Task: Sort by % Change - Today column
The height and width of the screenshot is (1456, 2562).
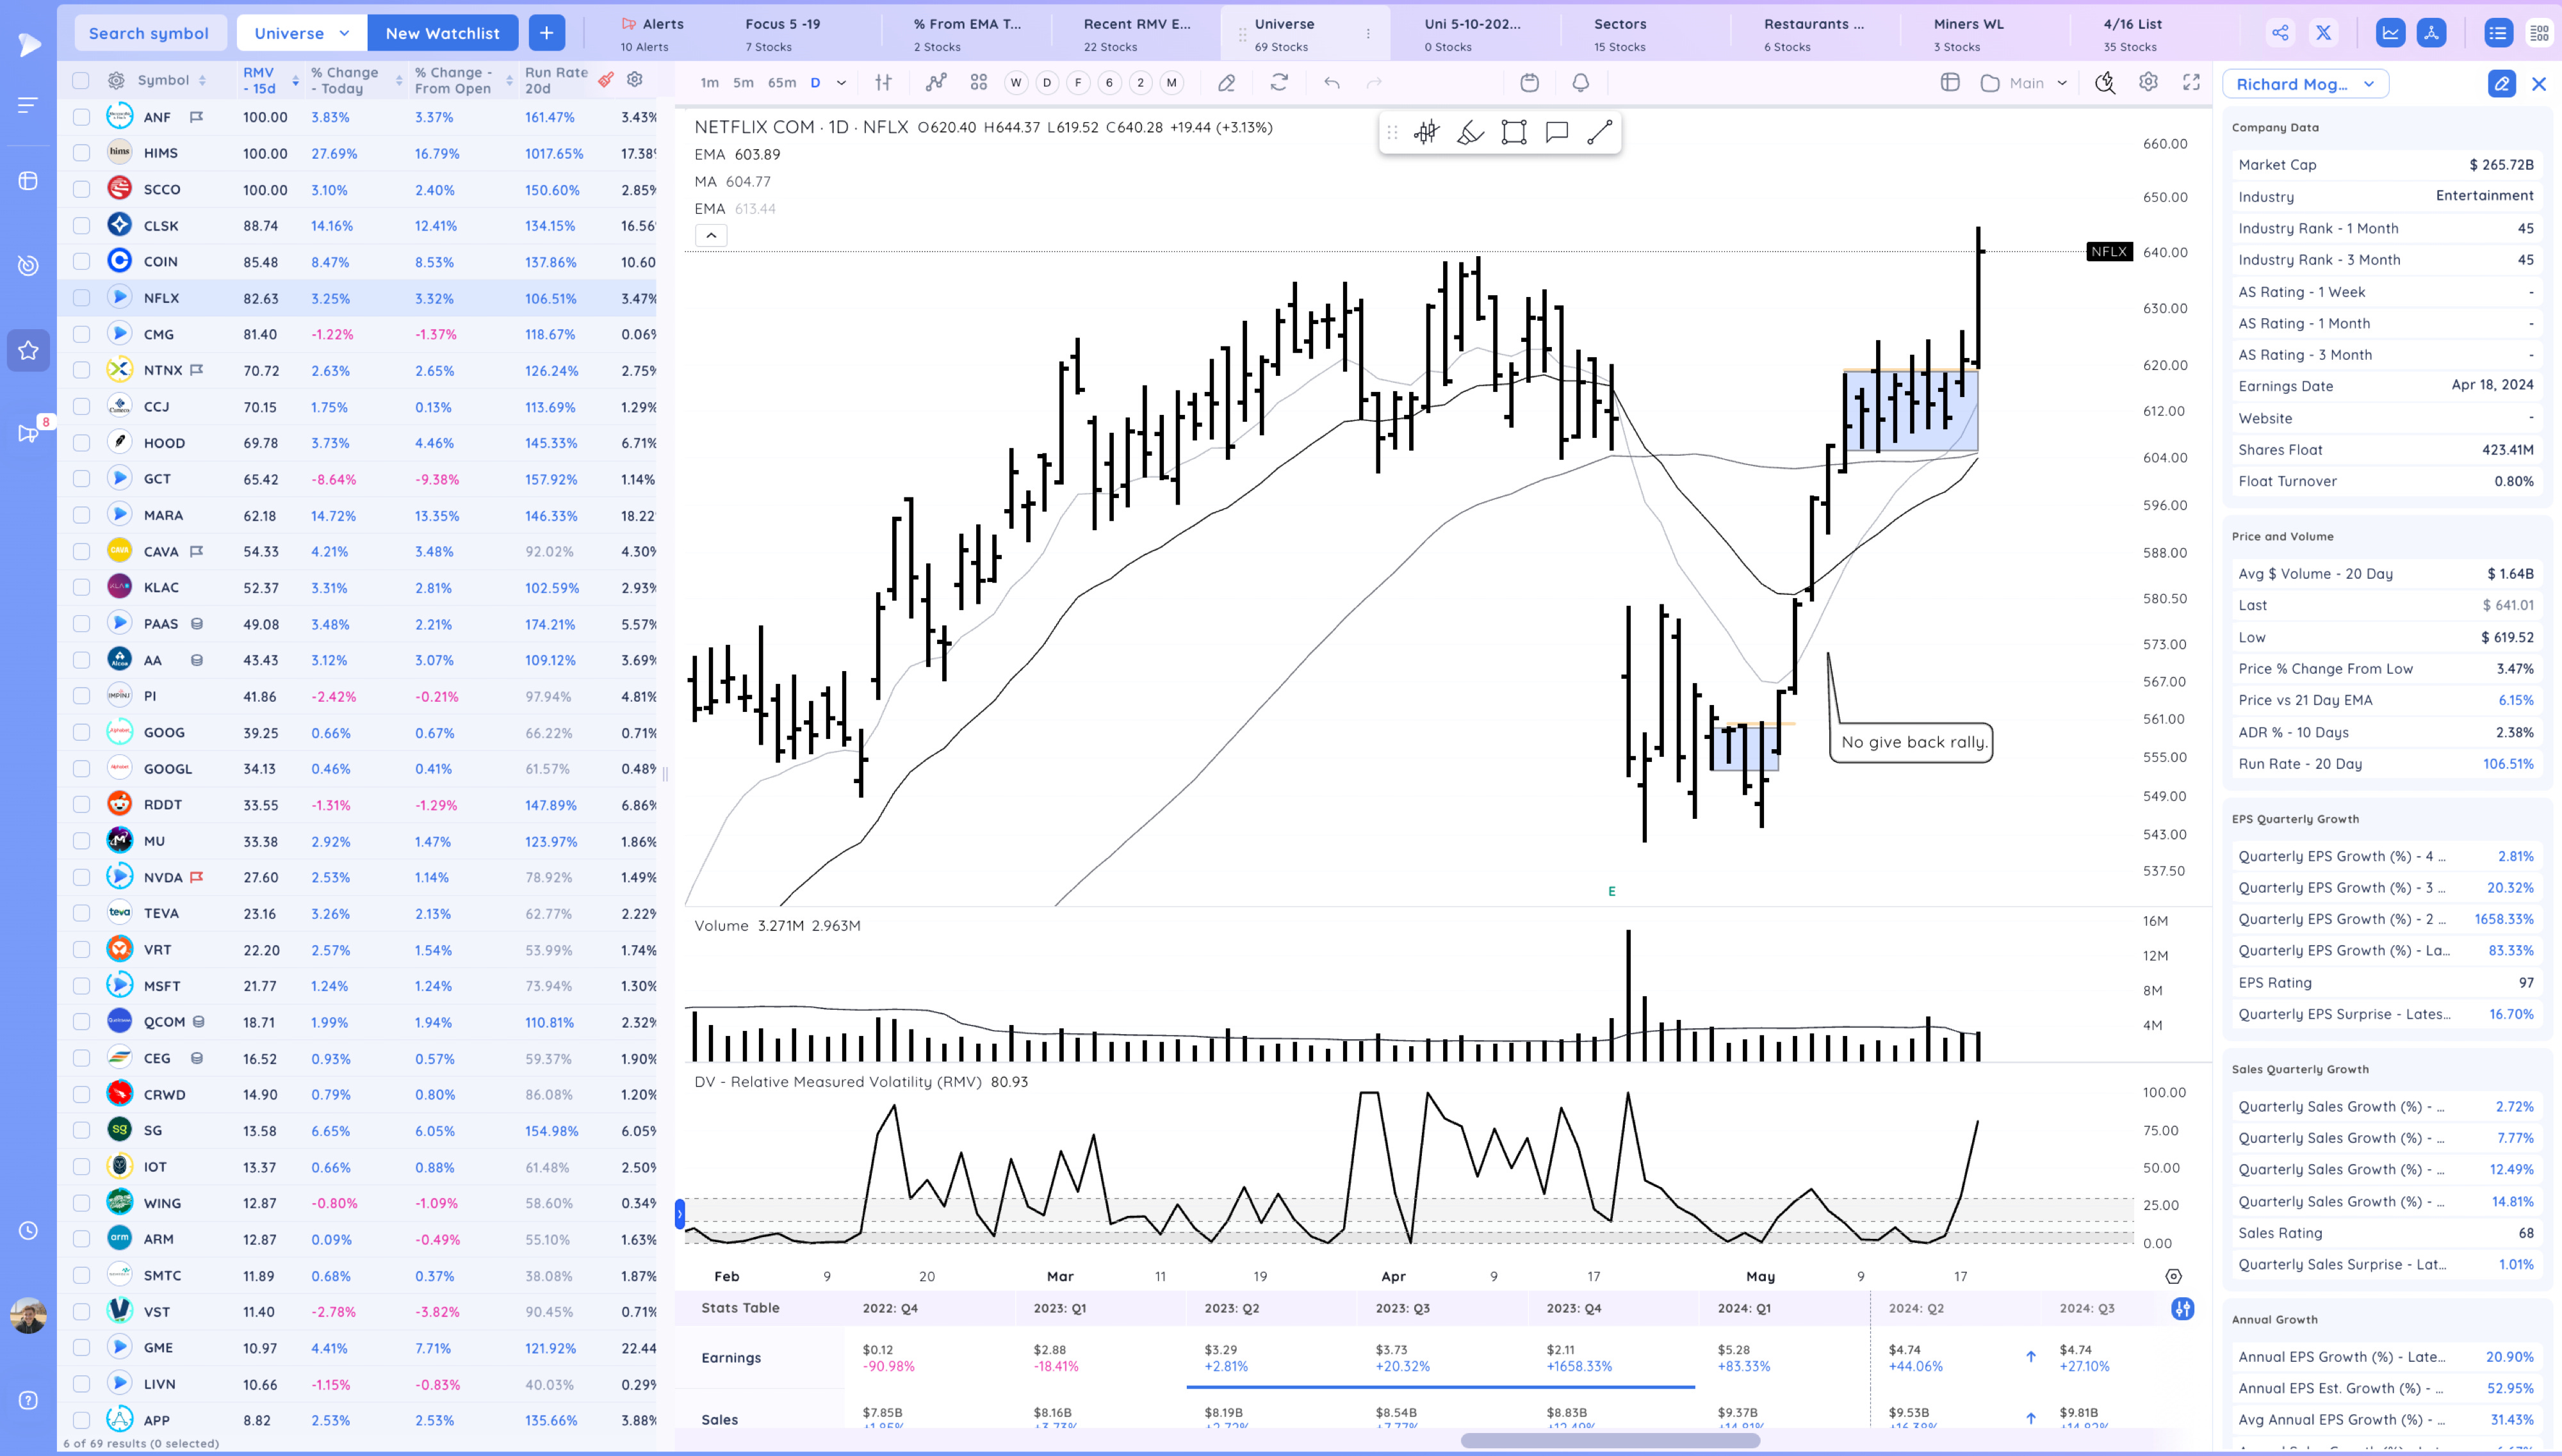Action: (356, 80)
